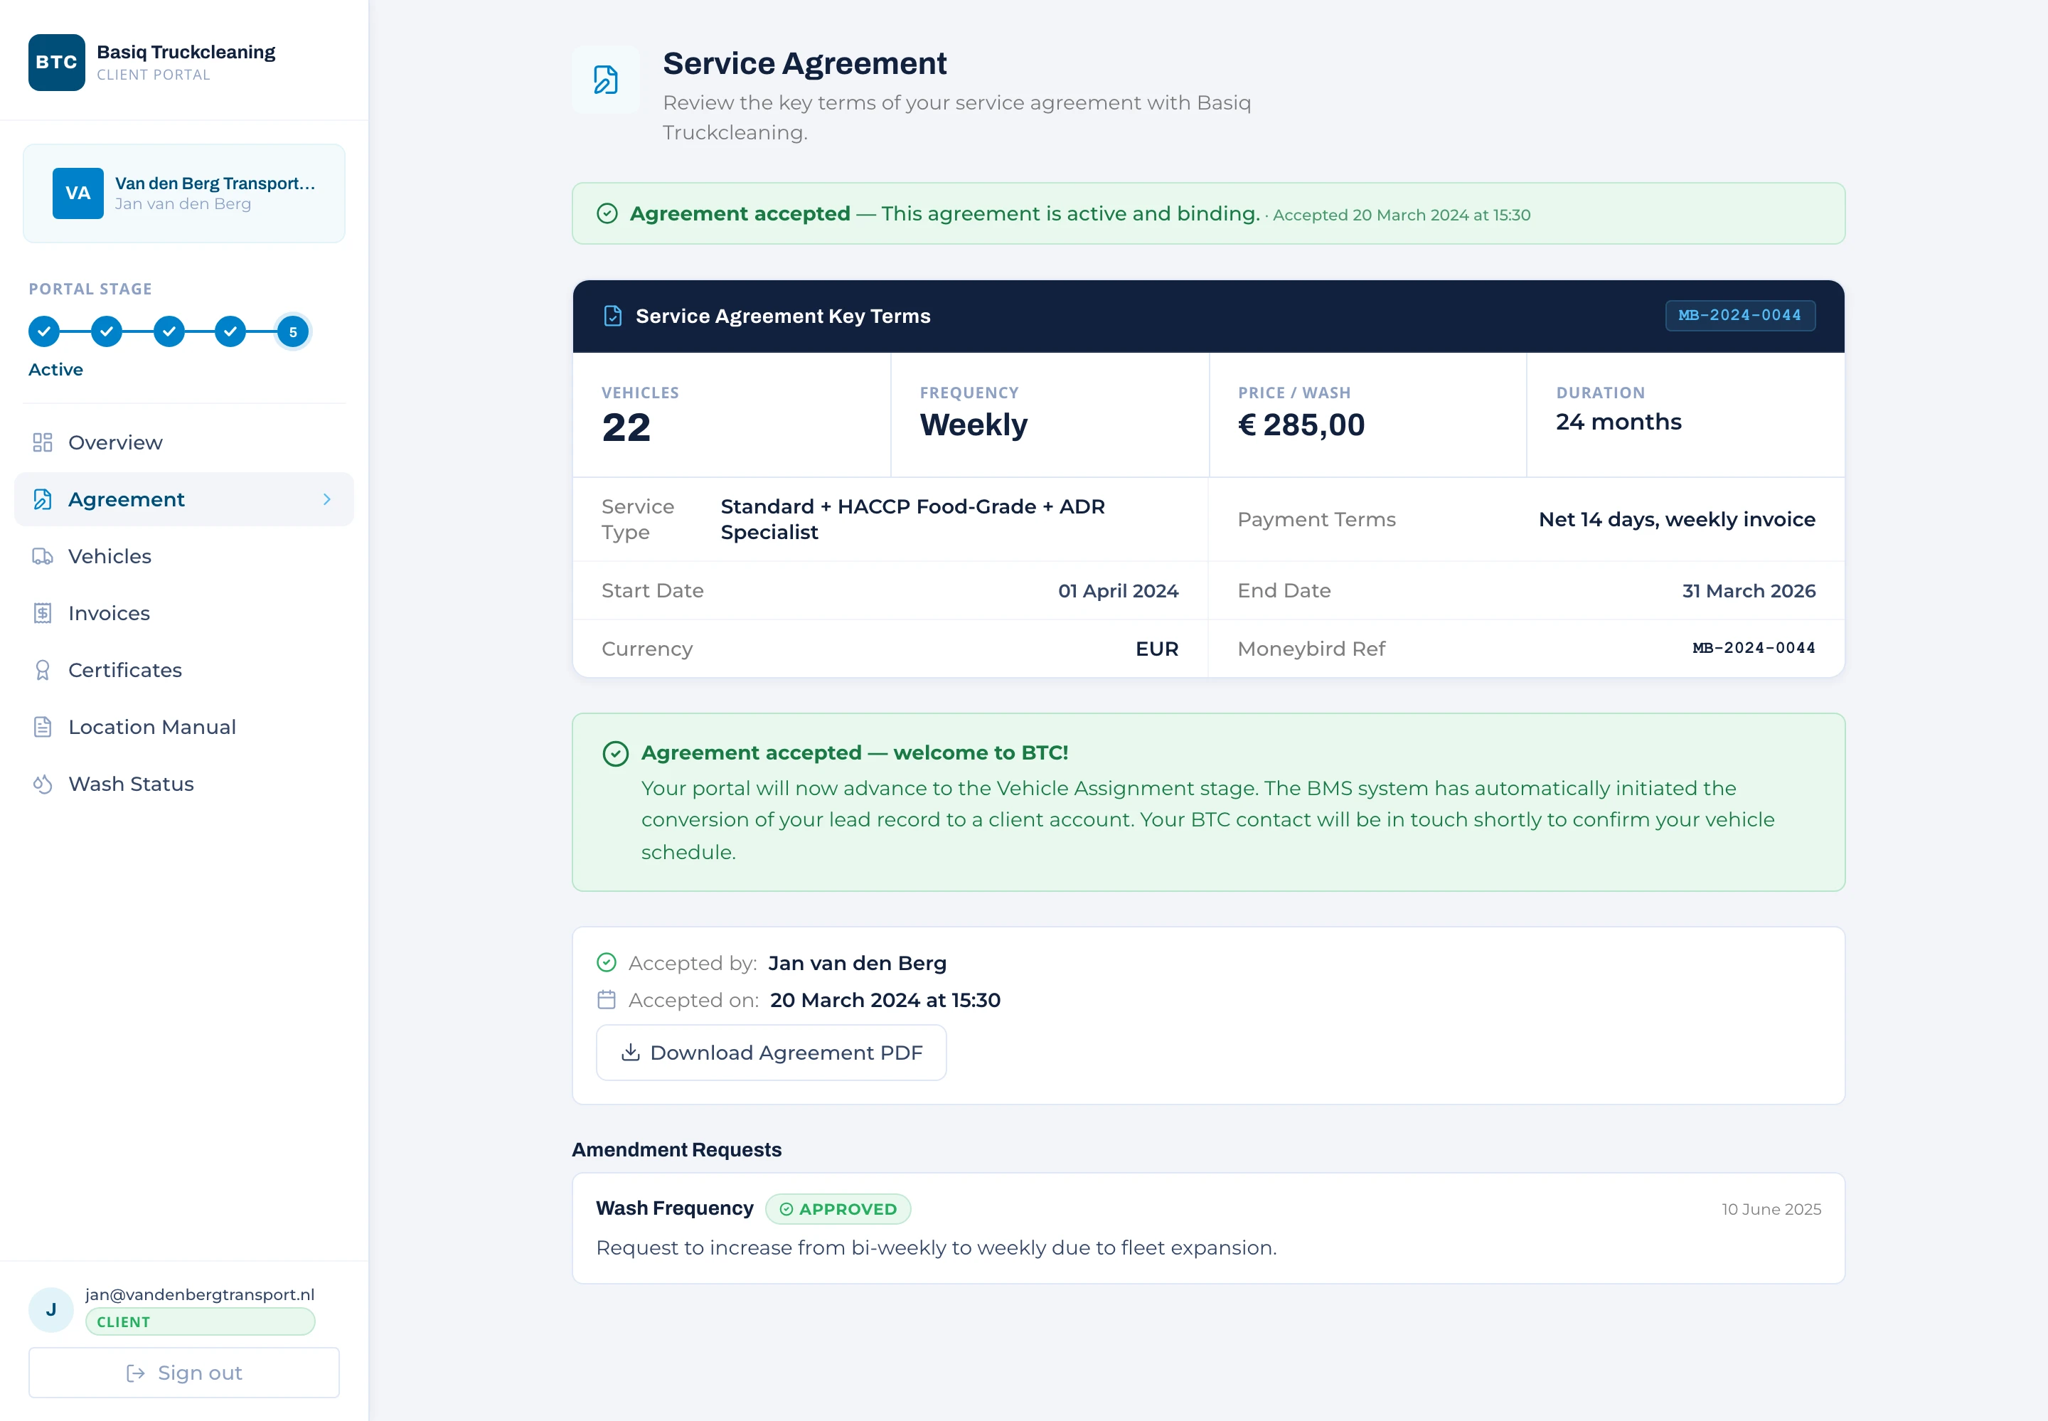Screen dimensions: 2048x1421
Task: Click the Standard + HACCP service type text
Action: [912, 519]
